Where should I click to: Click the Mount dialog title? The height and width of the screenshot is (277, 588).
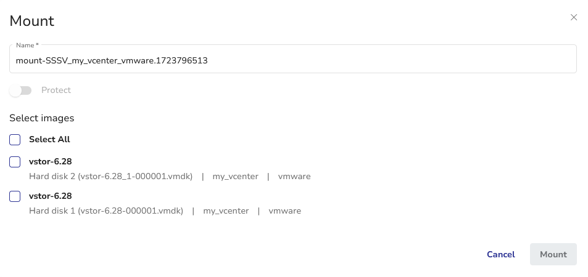(32, 21)
